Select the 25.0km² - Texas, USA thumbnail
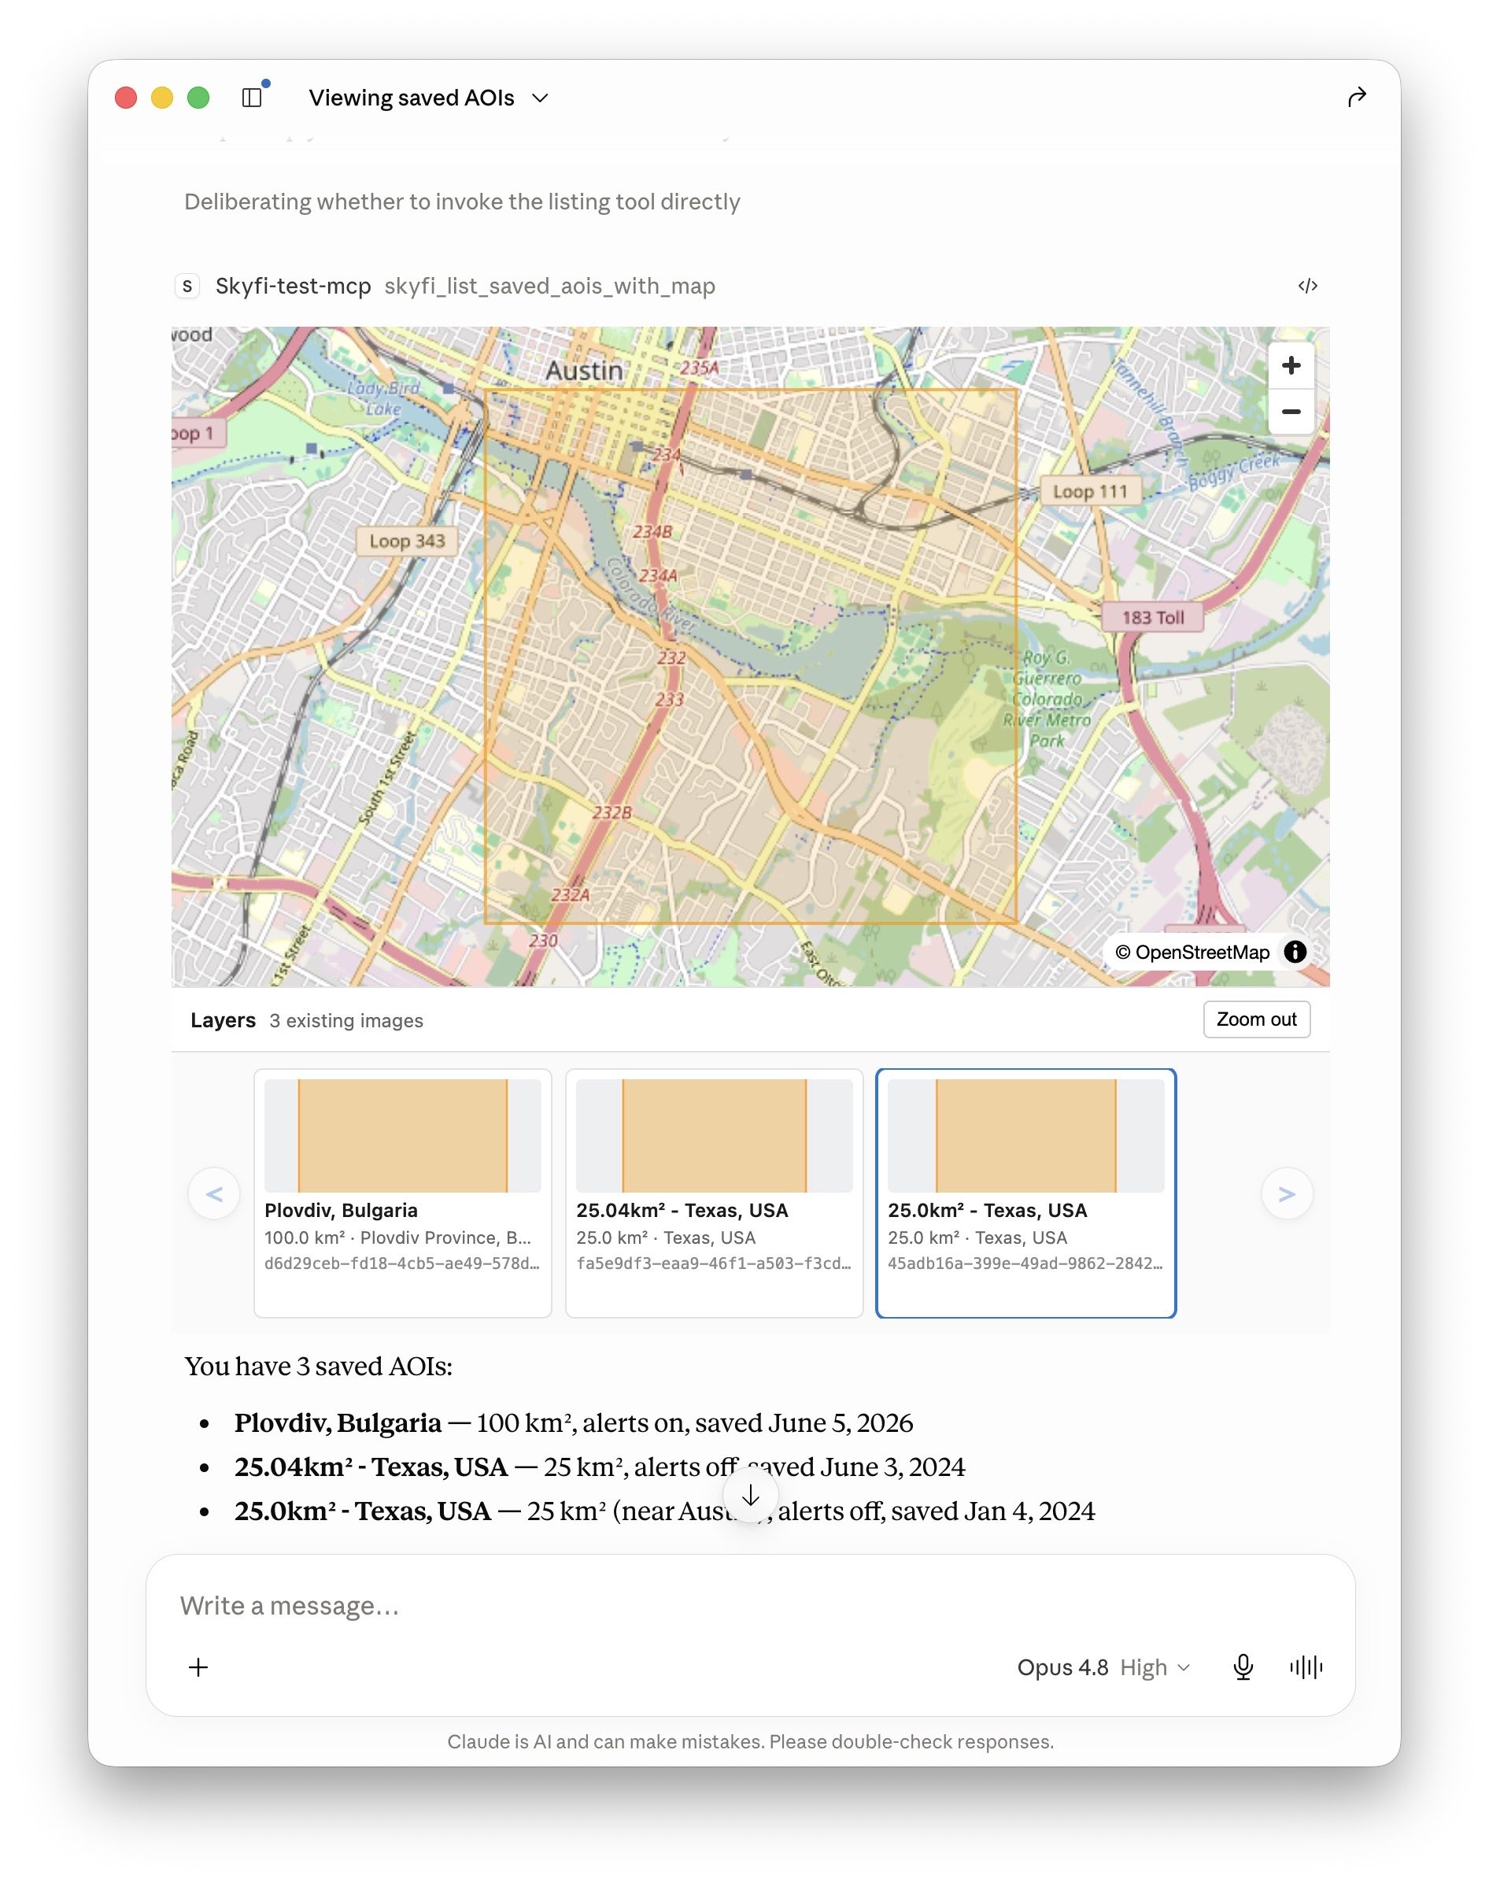Viewport: 1489px width, 1883px height. (1026, 1135)
